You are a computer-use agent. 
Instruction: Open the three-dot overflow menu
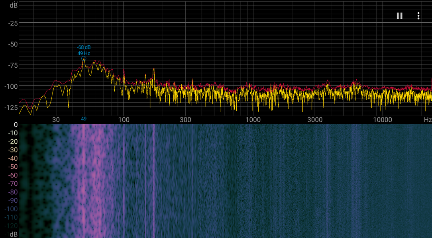click(418, 16)
